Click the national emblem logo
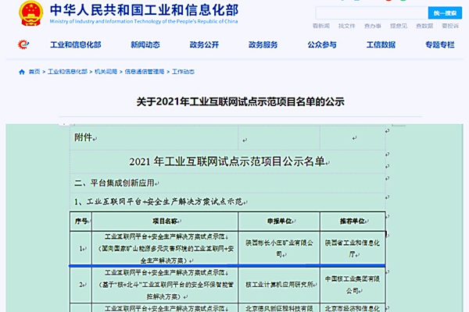This screenshot has width=469, height=312. [30, 13]
